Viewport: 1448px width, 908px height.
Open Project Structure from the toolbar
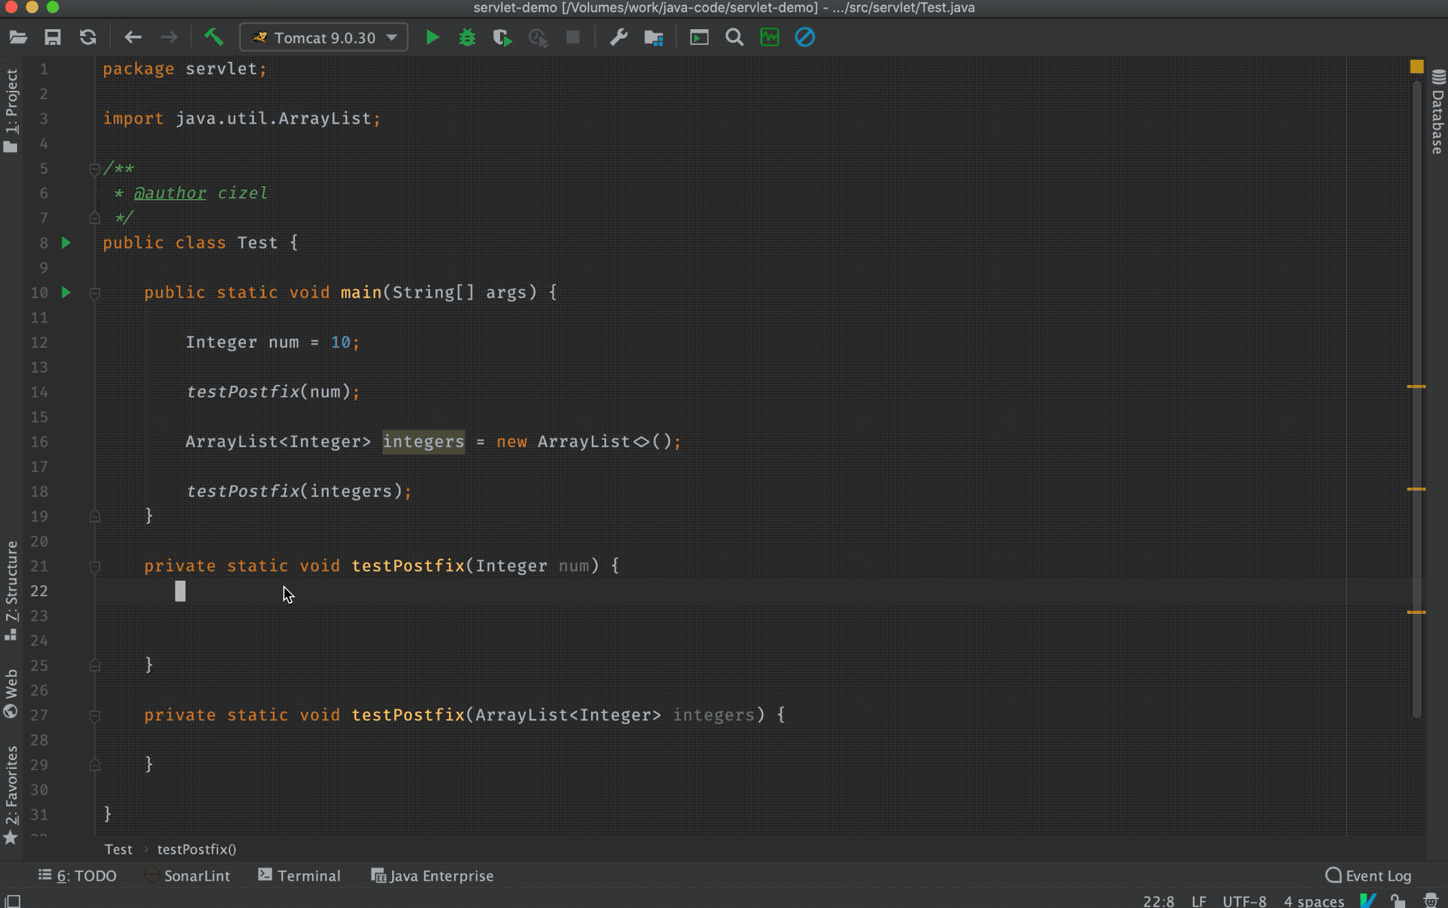[x=654, y=37]
